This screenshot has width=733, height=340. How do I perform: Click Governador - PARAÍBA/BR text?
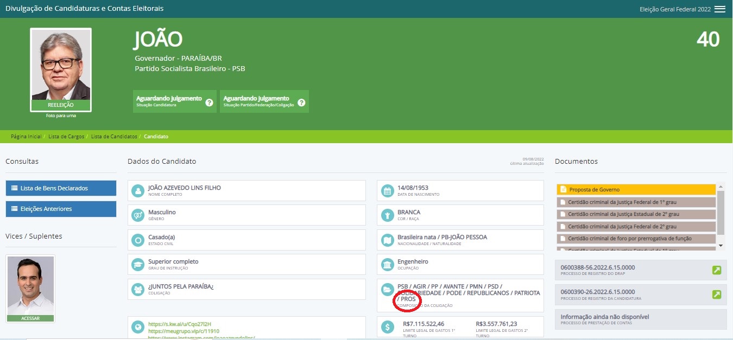coord(178,58)
